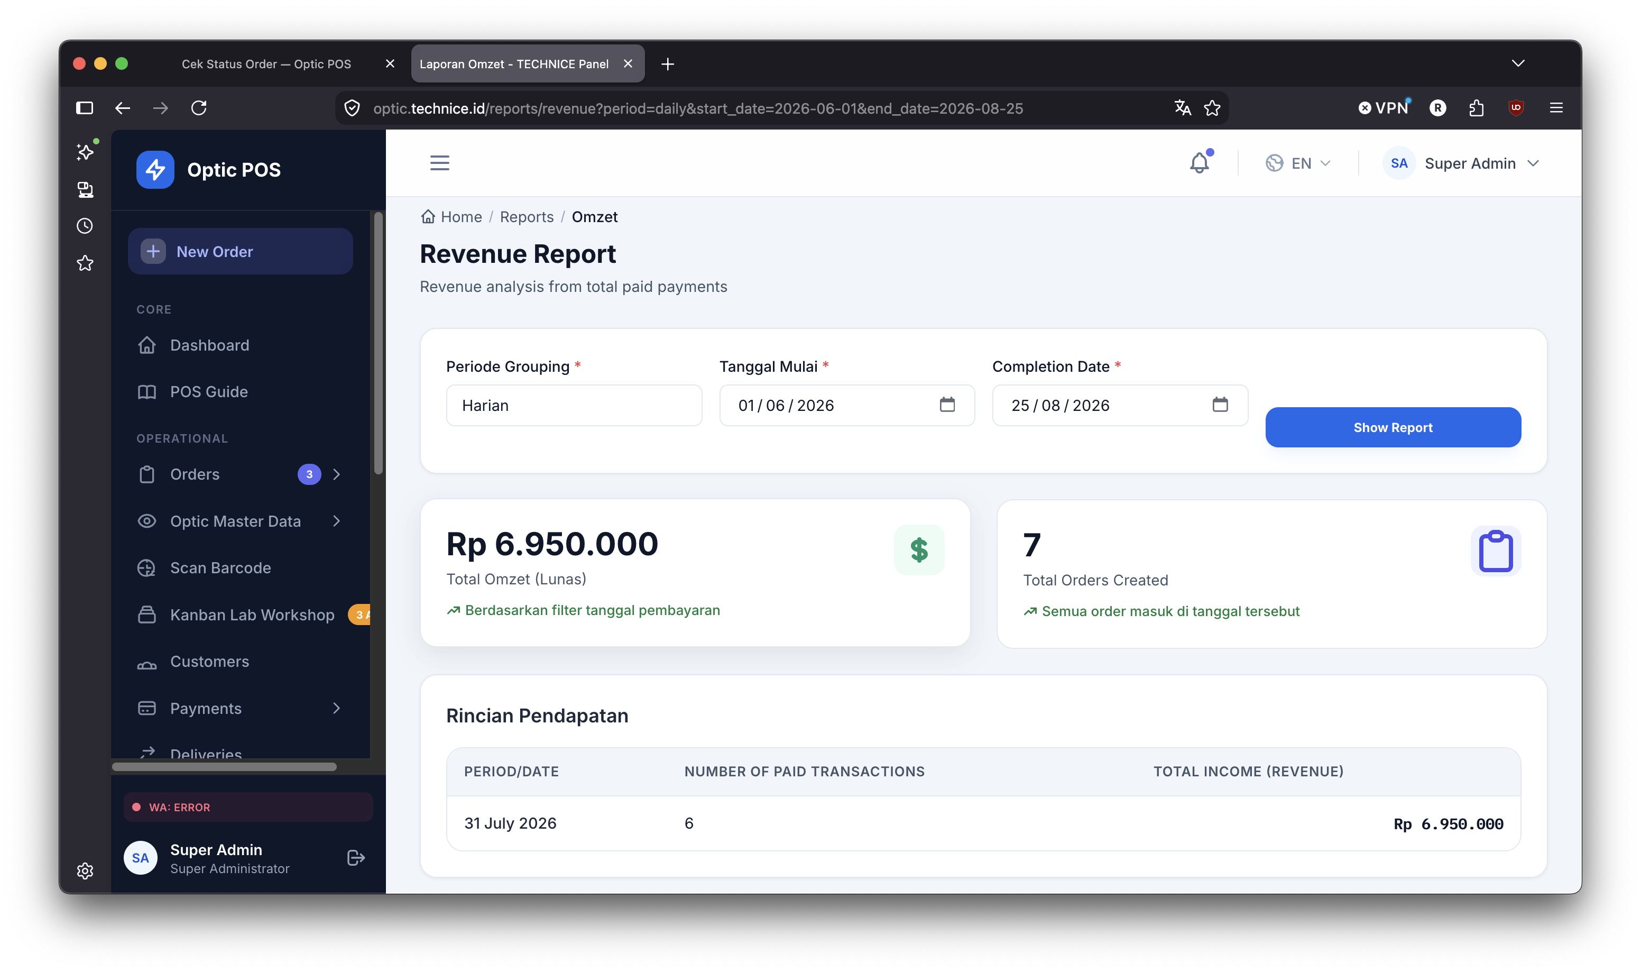
Task: Open the Completion Date calendar picker
Action: point(1220,405)
